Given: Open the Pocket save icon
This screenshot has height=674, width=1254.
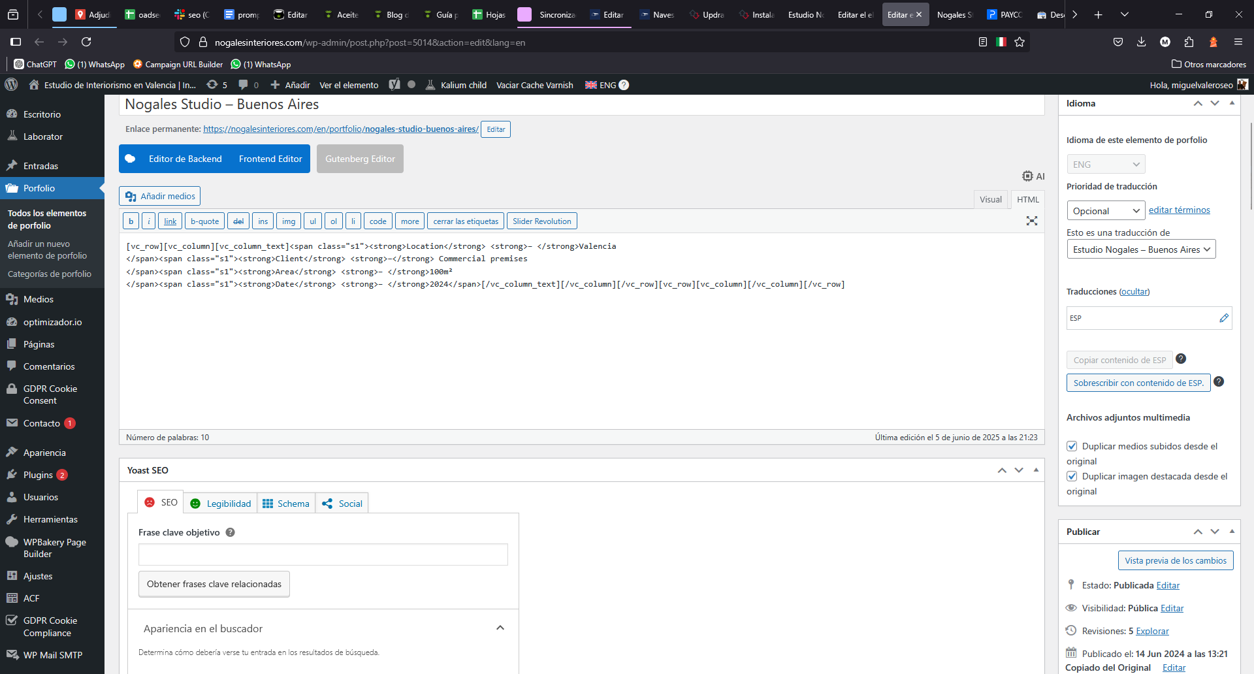Looking at the screenshot, I should (x=1118, y=42).
